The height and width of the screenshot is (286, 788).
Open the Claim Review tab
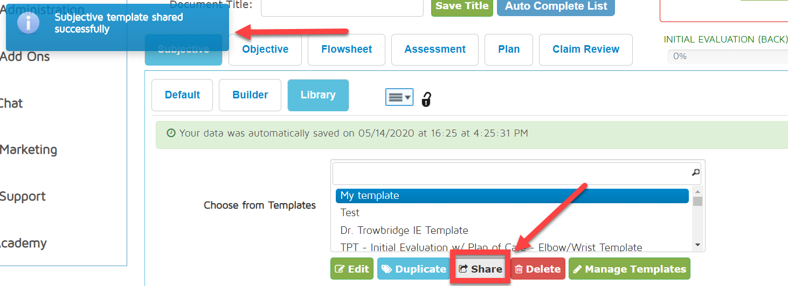coord(585,49)
